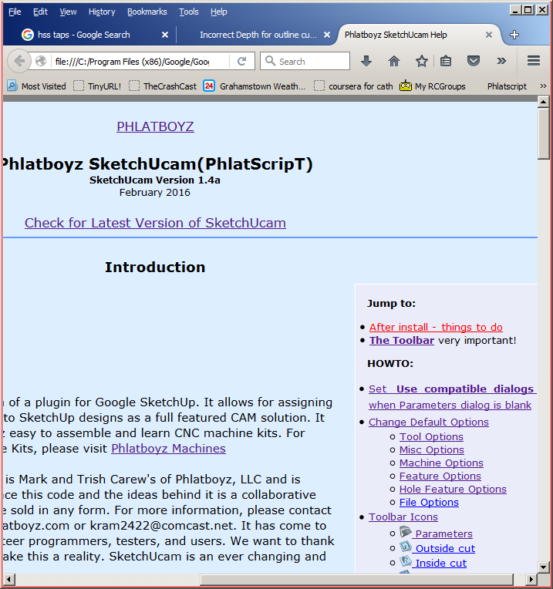Expand the toolbar overflow chevron
Viewport: 553px width, 589px height.
[501, 61]
